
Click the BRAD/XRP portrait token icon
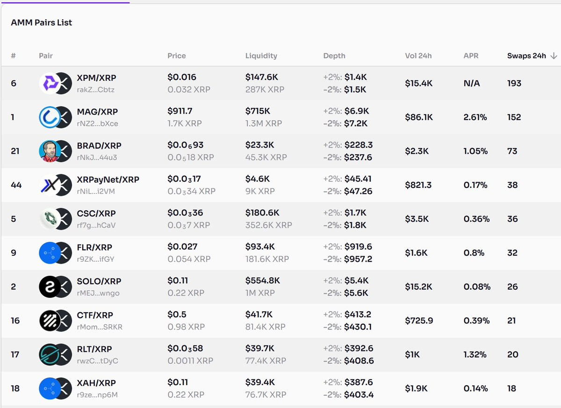point(50,151)
